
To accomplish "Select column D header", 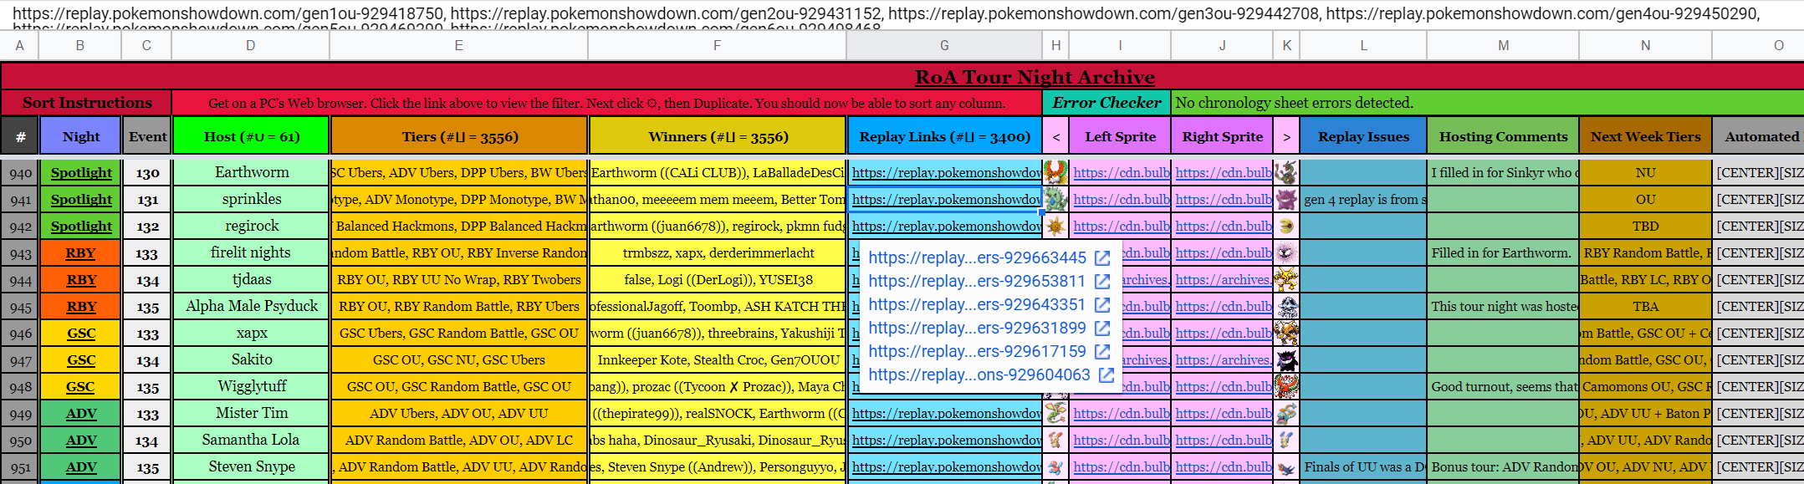I will tap(250, 45).
